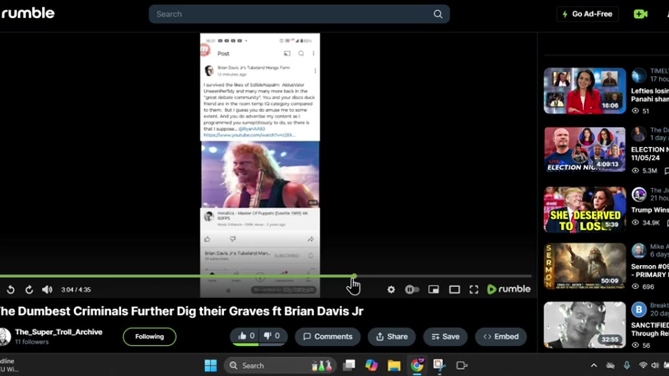Toggle the autoplay switch in the player
The image size is (669, 376).
pos(412,289)
